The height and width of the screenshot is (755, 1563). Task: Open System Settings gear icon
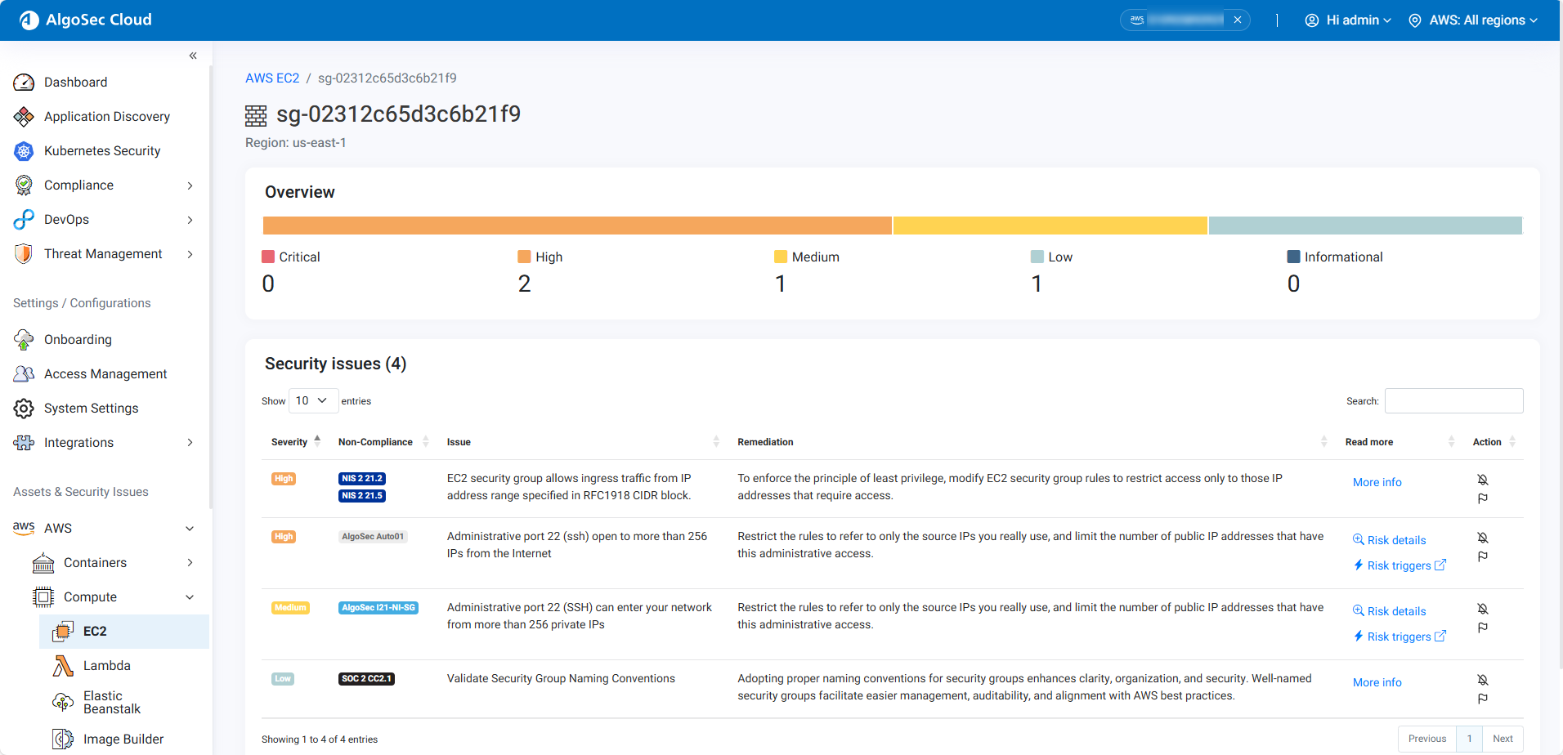pyautogui.click(x=24, y=409)
